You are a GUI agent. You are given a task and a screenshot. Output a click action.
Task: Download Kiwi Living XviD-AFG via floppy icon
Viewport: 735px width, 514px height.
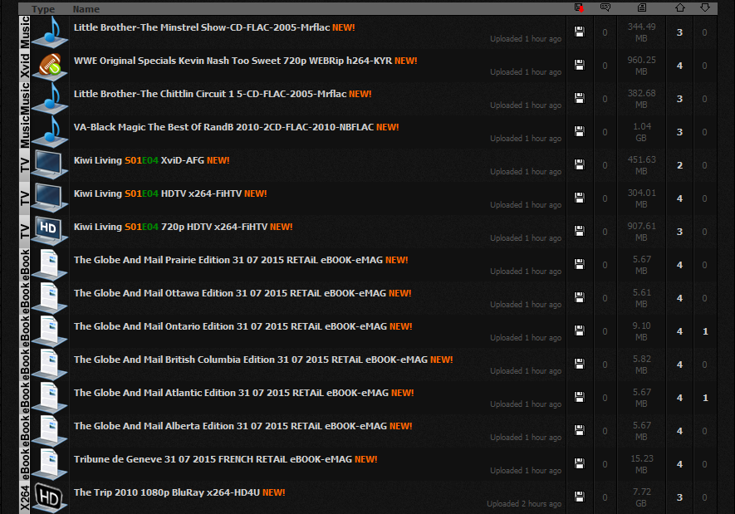(580, 164)
